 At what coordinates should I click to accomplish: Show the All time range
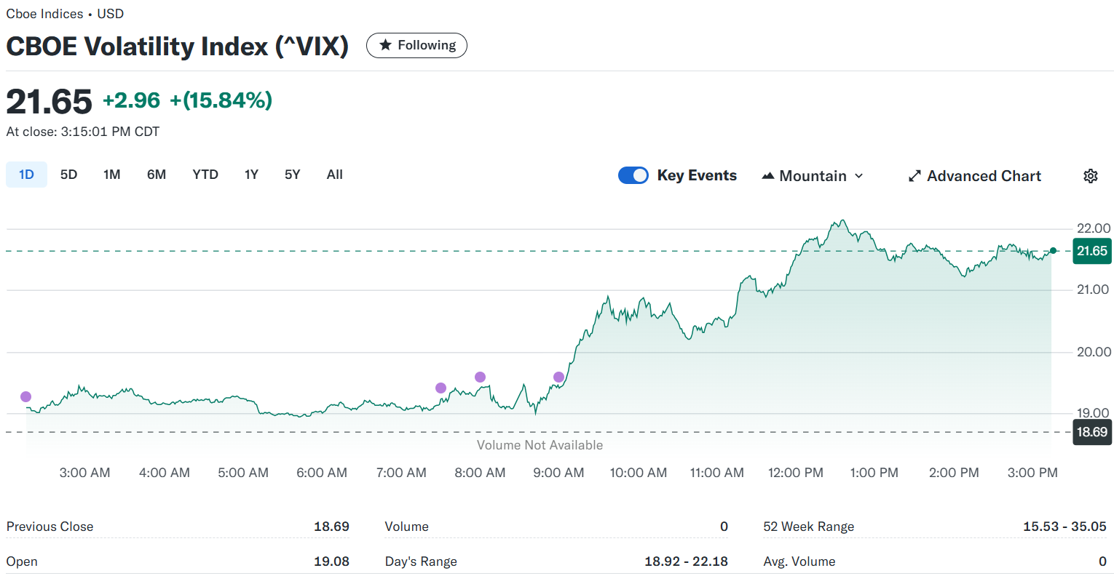click(335, 175)
